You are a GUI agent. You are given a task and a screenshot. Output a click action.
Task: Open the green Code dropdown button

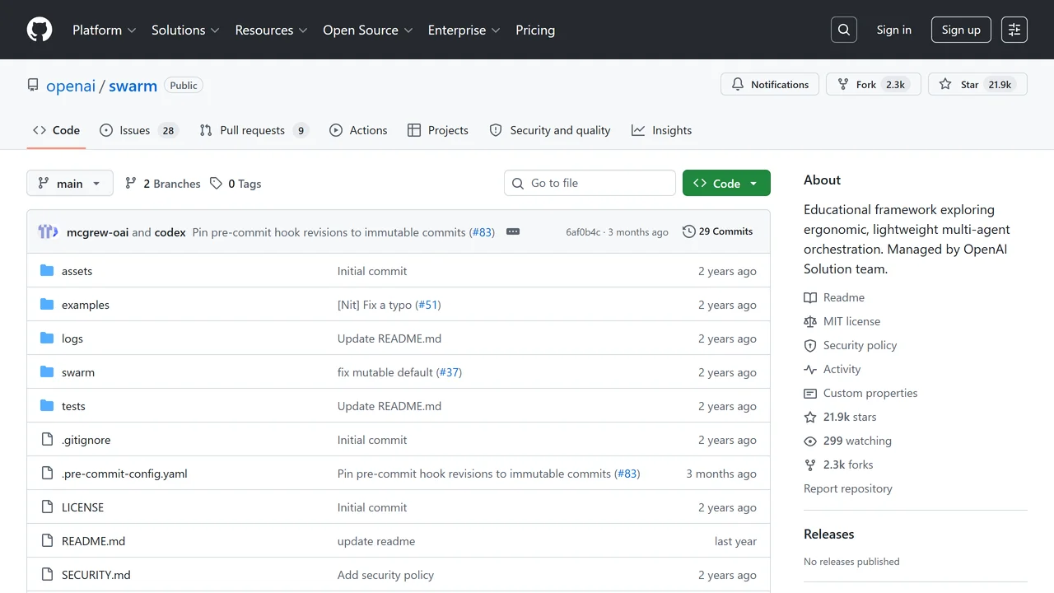pos(726,183)
